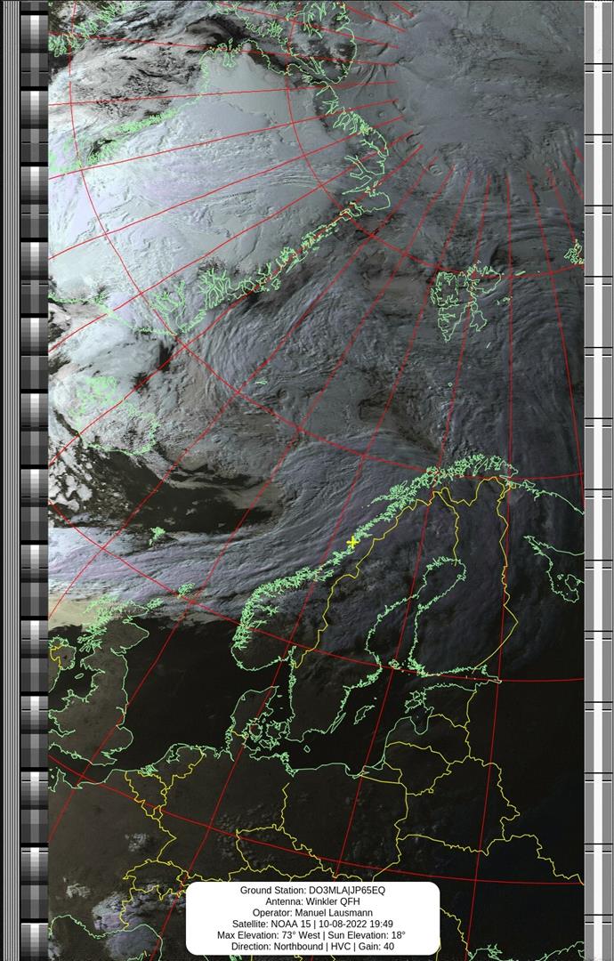
Task: Select the "Max Elevation: 73° West" line
Action: point(312,935)
